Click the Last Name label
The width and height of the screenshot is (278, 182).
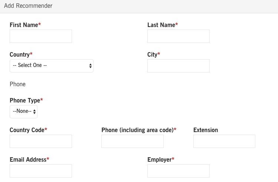tap(161, 25)
